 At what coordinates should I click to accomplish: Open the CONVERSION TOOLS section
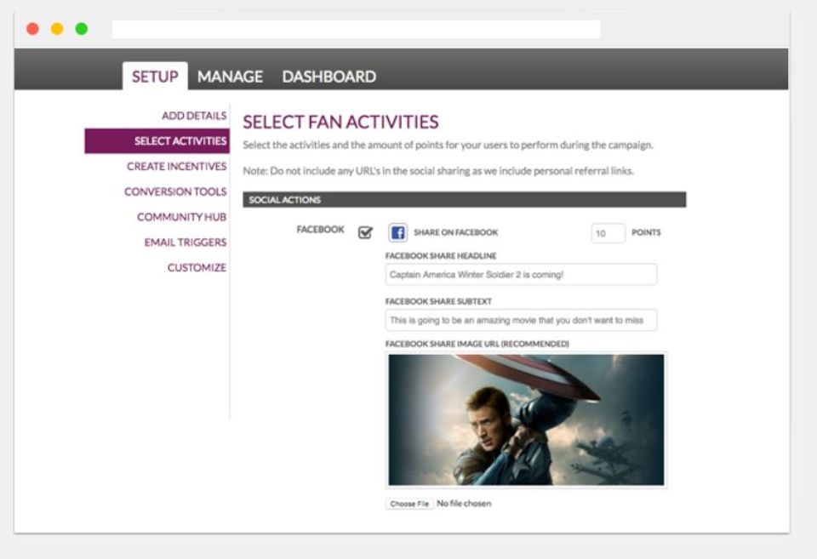pyautogui.click(x=175, y=191)
